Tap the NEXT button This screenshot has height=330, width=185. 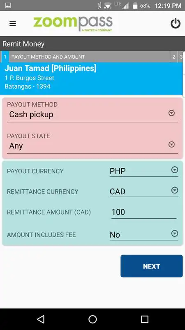(x=151, y=266)
